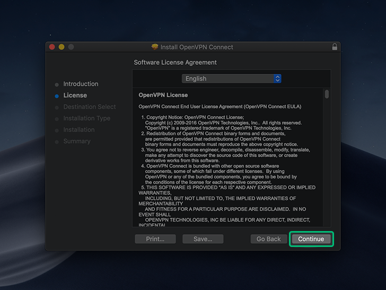Click the Go Back button
The width and height of the screenshot is (386, 290).
tap(269, 239)
